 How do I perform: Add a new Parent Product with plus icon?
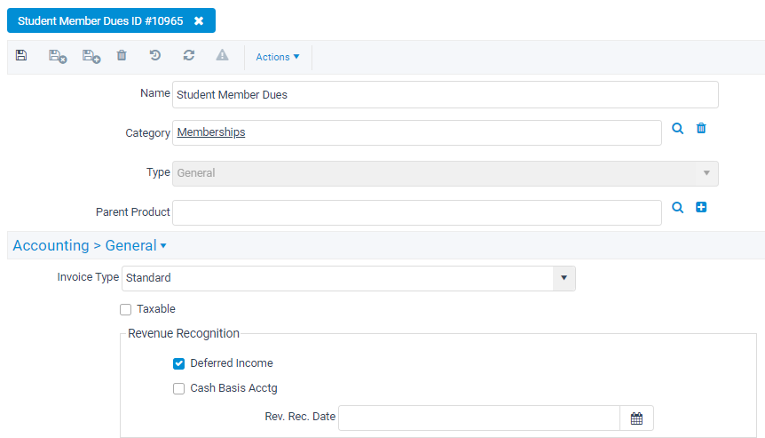(701, 207)
